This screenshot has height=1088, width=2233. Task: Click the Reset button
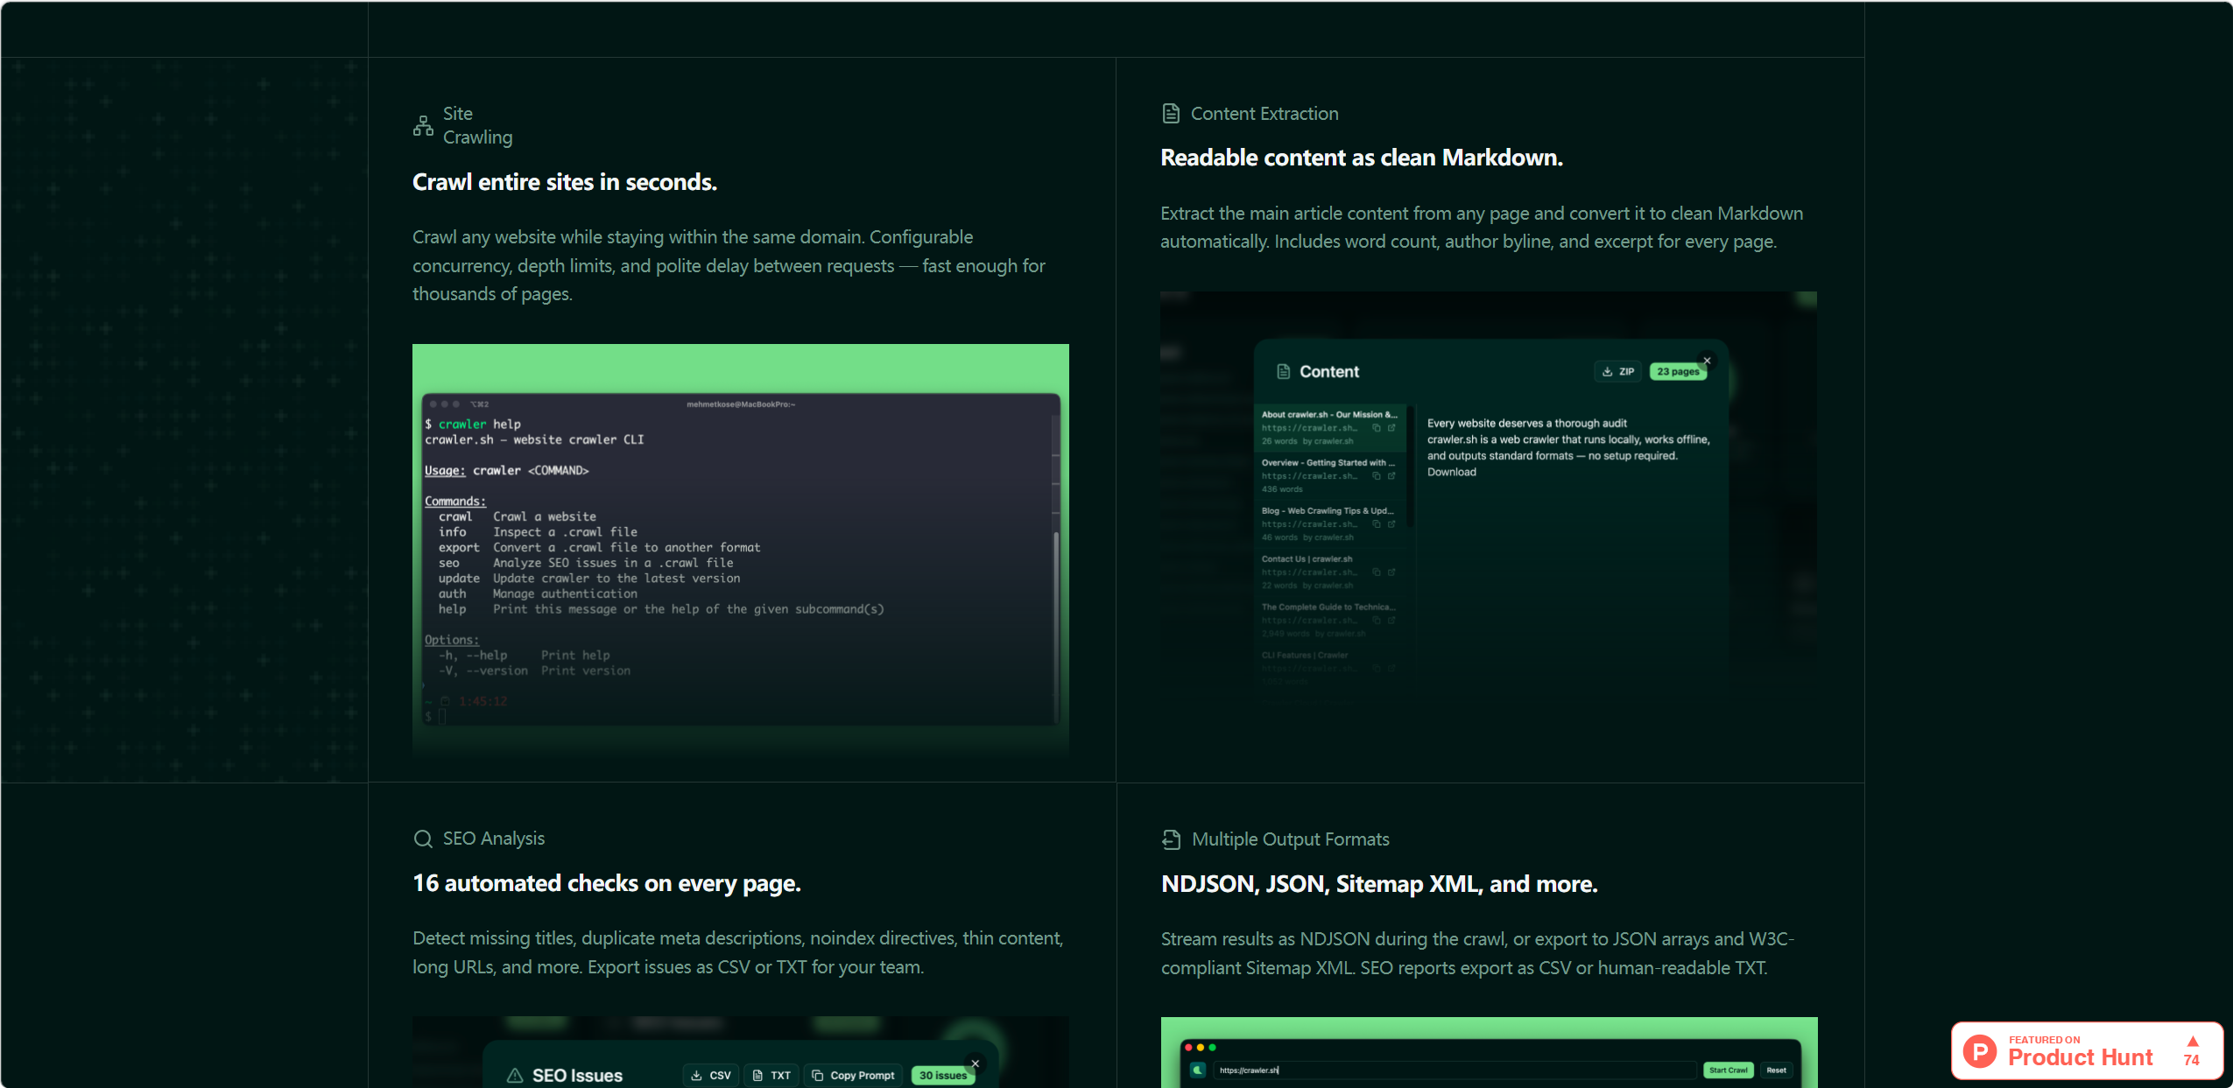coord(1776,1070)
